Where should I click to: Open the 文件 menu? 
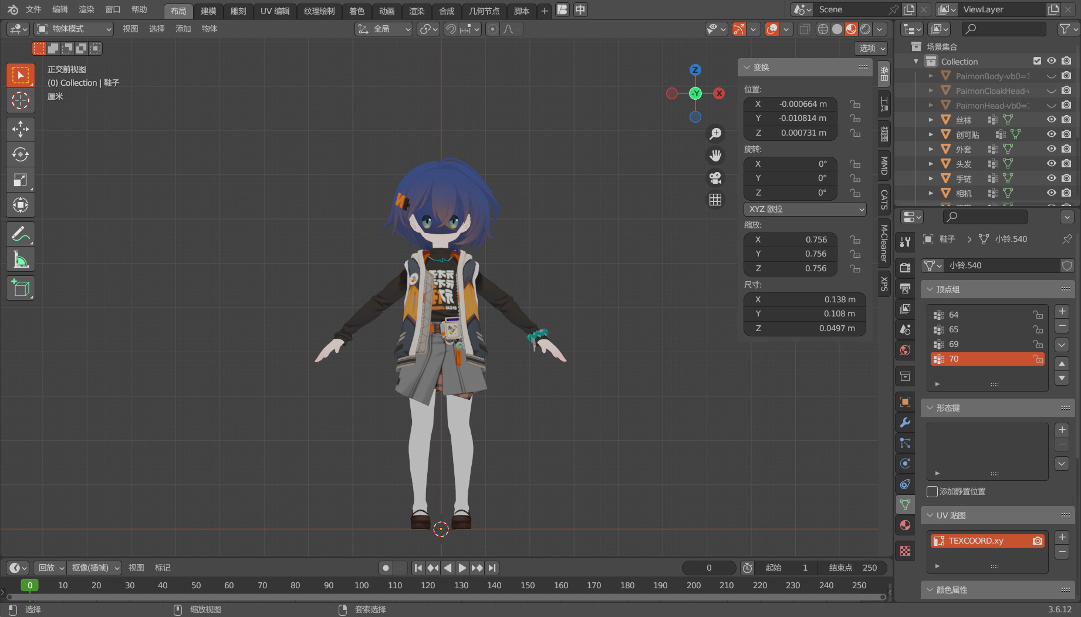point(33,9)
